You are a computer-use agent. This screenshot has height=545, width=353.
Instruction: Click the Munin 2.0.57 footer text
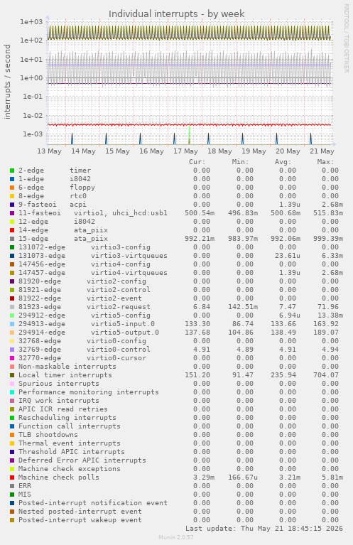(x=176, y=537)
